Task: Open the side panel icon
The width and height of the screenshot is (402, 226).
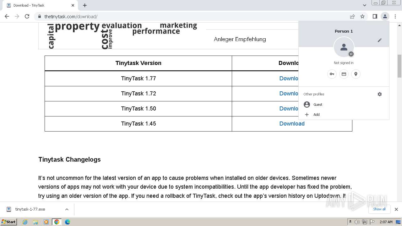Action: tap(375, 16)
